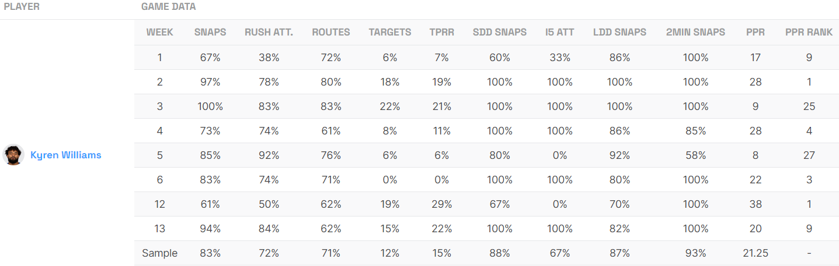Select the ROUTES column header

(x=331, y=33)
